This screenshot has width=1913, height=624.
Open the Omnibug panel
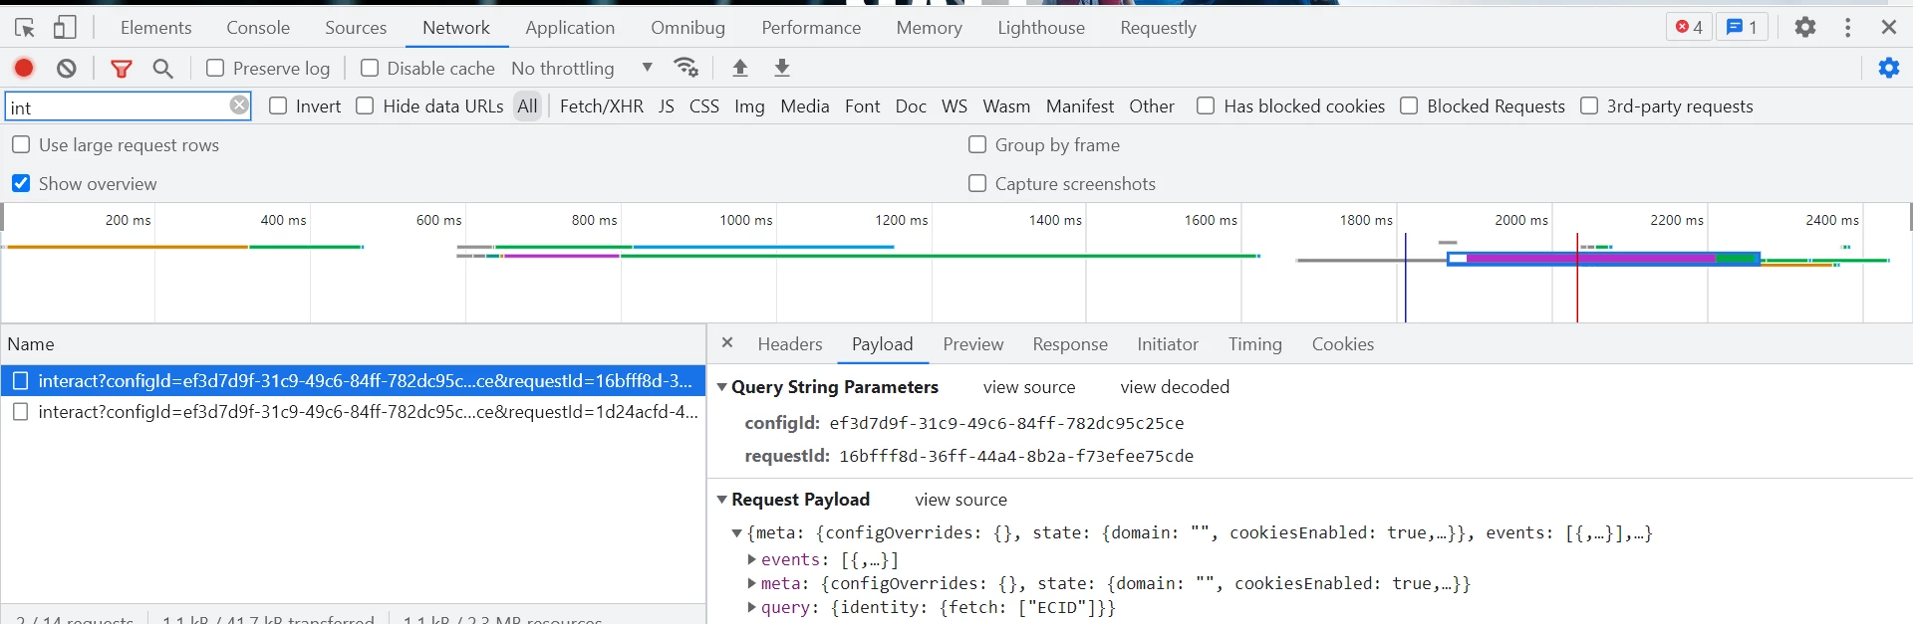687,28
